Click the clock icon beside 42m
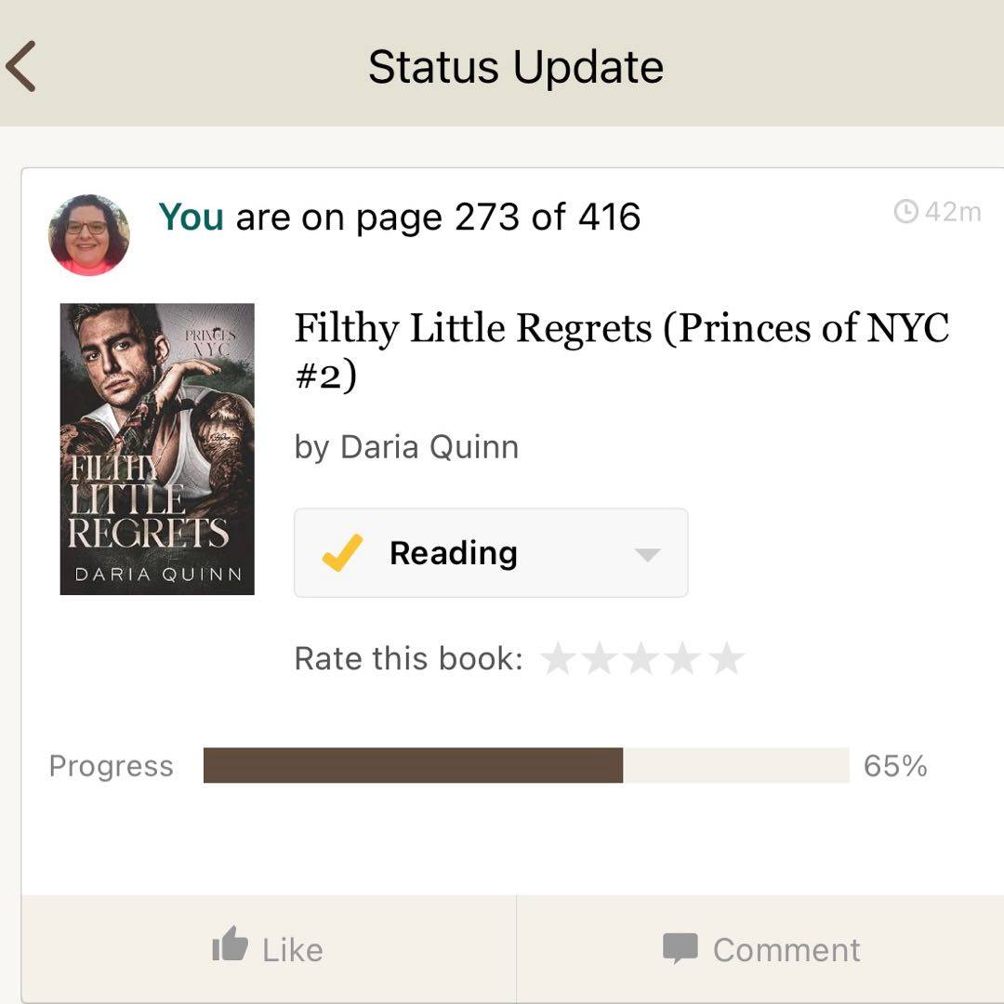 pyautogui.click(x=905, y=212)
